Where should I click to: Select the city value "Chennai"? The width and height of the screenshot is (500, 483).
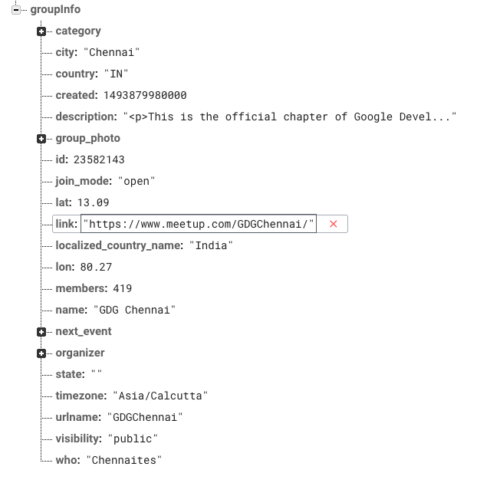tap(112, 52)
